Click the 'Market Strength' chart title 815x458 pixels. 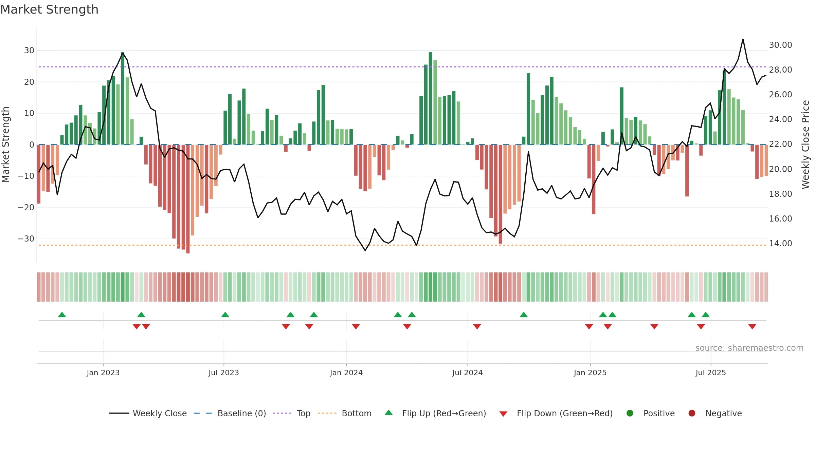coord(49,9)
